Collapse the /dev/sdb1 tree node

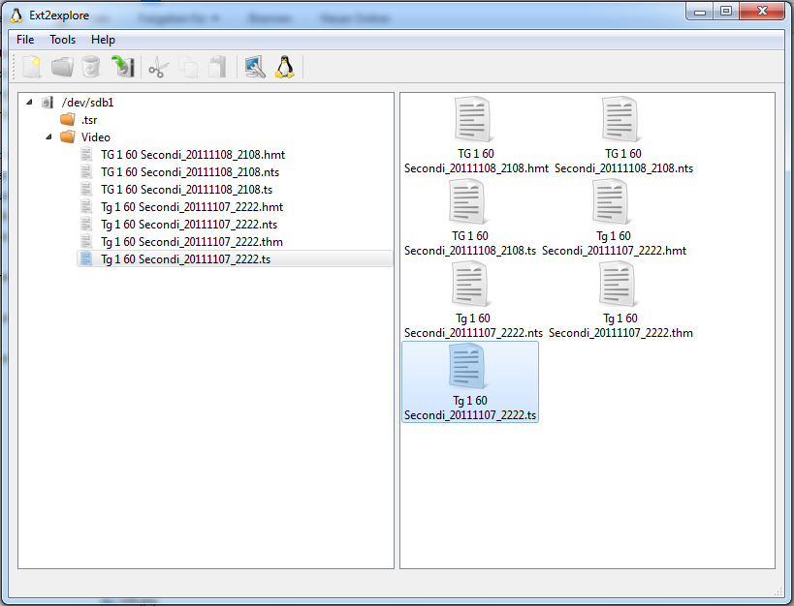click(x=30, y=103)
